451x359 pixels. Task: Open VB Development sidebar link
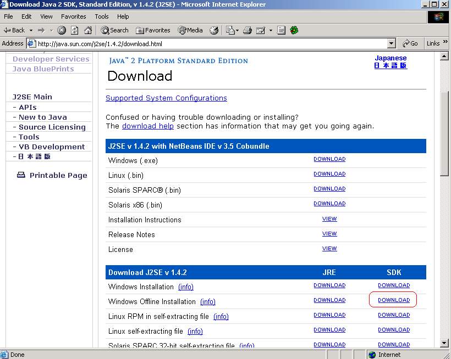point(52,147)
